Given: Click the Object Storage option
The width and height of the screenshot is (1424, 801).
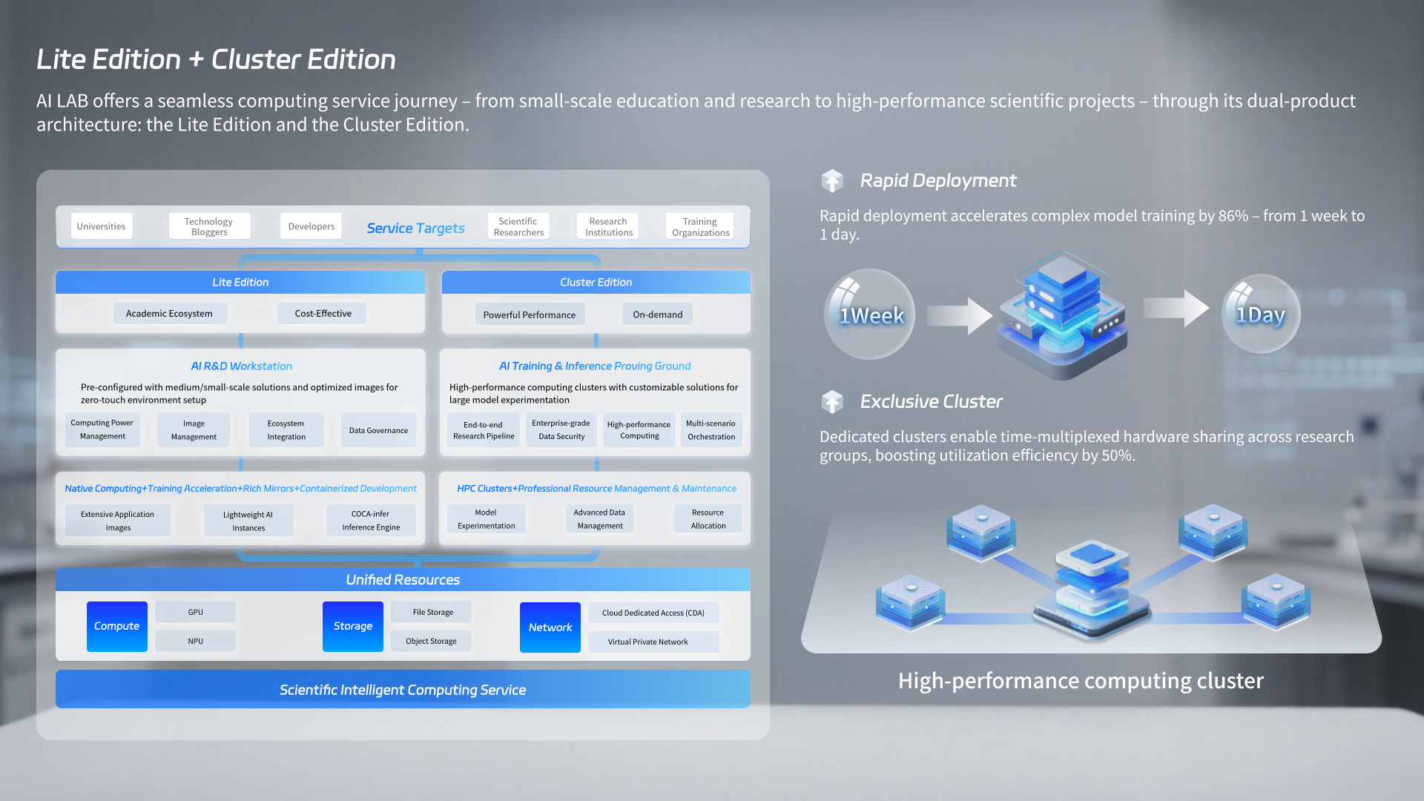Looking at the screenshot, I should pos(431,641).
